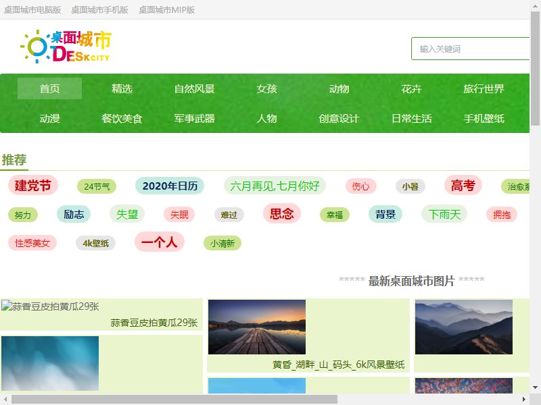This screenshot has width=541, height=405.
Task: Open 人物 category
Action: coord(266,119)
